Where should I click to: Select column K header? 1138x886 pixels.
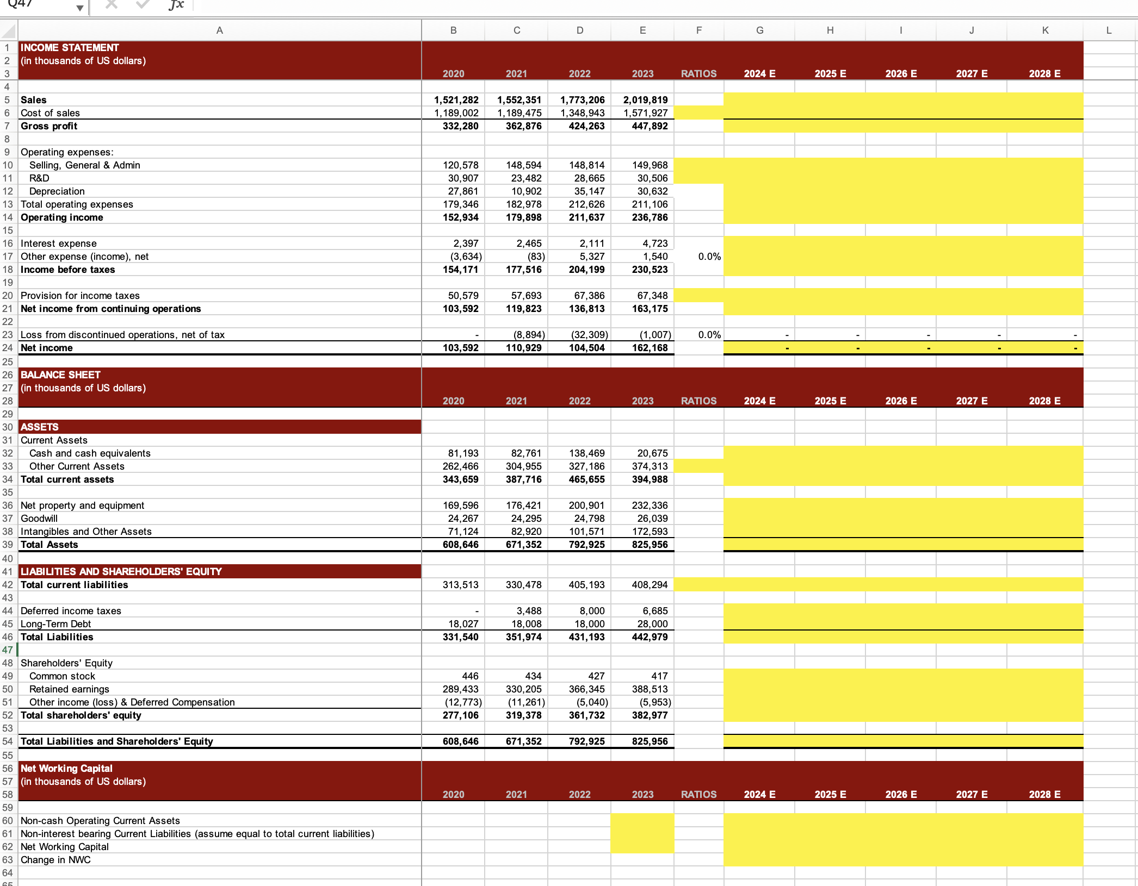click(x=1044, y=30)
